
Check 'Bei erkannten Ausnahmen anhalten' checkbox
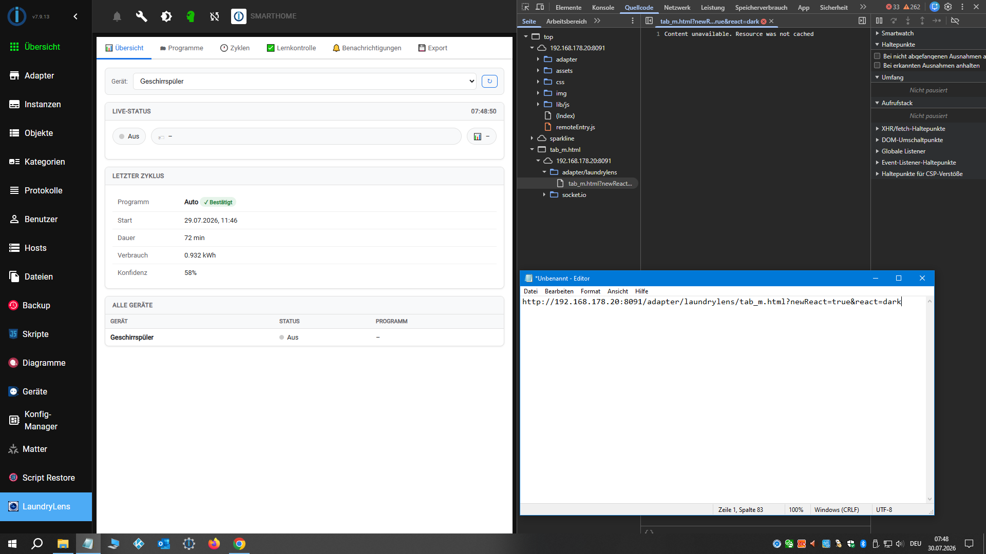coord(877,66)
